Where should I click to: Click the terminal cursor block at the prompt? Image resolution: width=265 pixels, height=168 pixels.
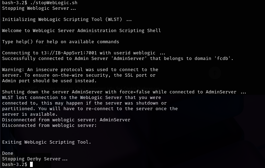pyautogui.click(x=31, y=164)
